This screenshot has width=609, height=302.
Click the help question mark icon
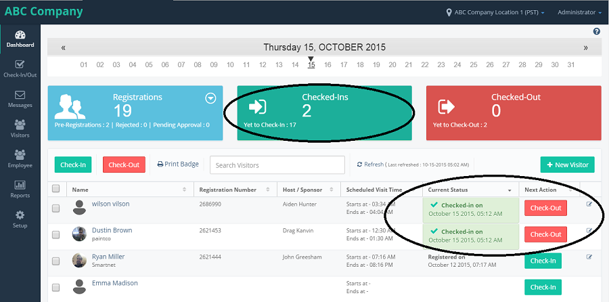tap(597, 31)
